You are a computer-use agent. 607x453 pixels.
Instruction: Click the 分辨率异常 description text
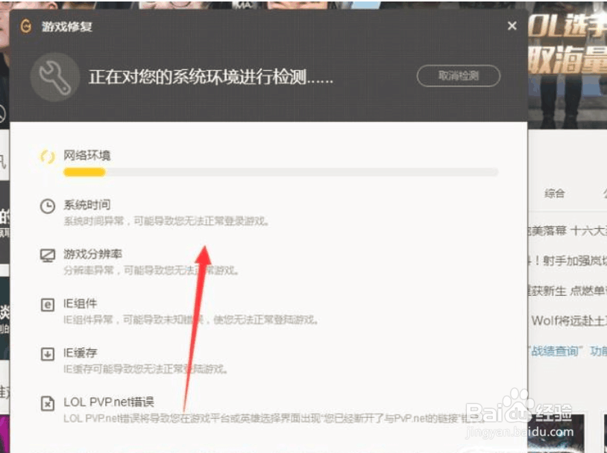(x=151, y=270)
